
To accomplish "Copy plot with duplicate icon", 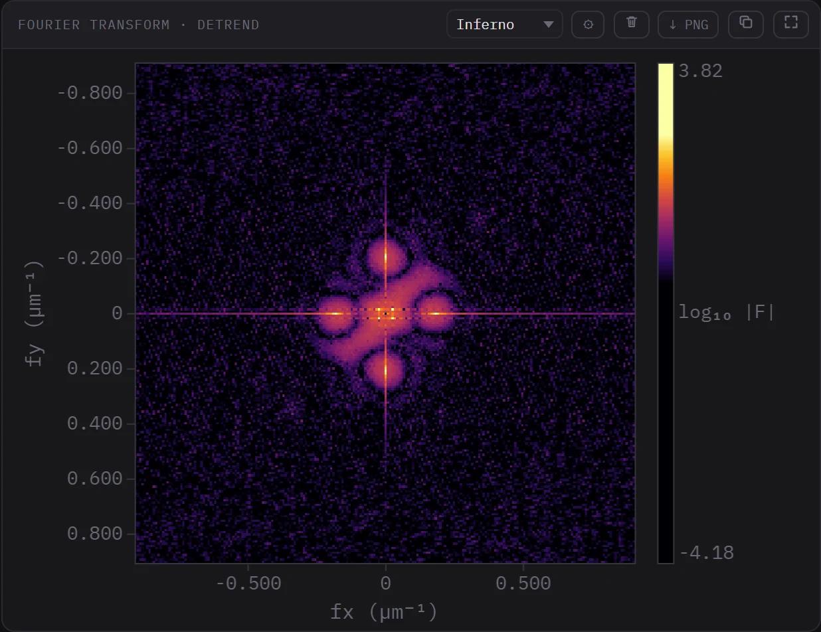I will [746, 25].
